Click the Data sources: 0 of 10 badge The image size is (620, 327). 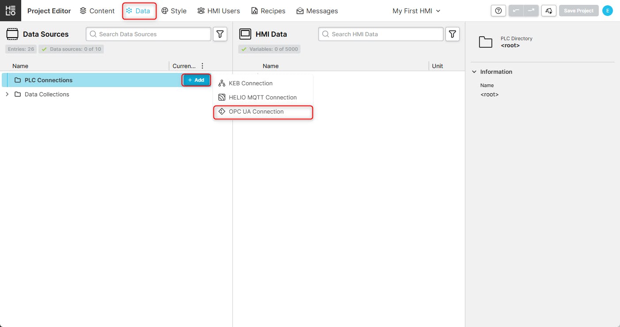[71, 49]
